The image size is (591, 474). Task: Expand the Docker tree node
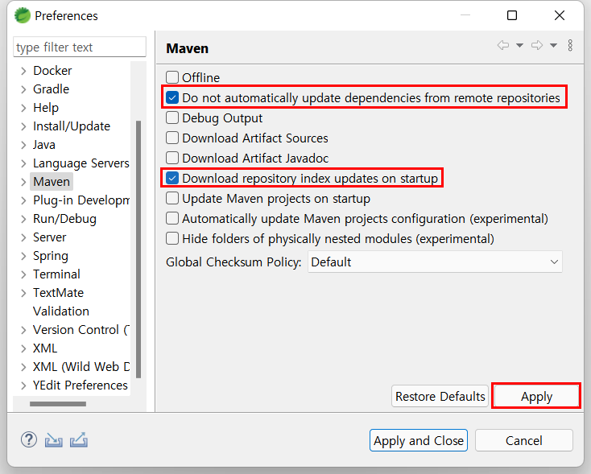(23, 71)
